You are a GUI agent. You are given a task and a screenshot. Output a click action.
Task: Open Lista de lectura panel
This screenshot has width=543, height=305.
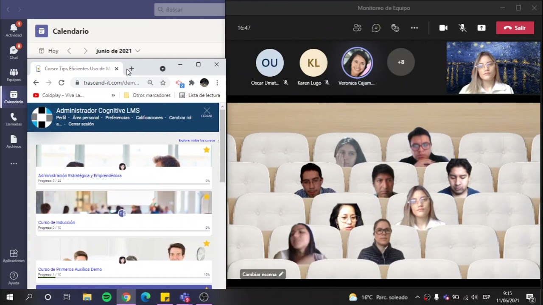(x=199, y=95)
